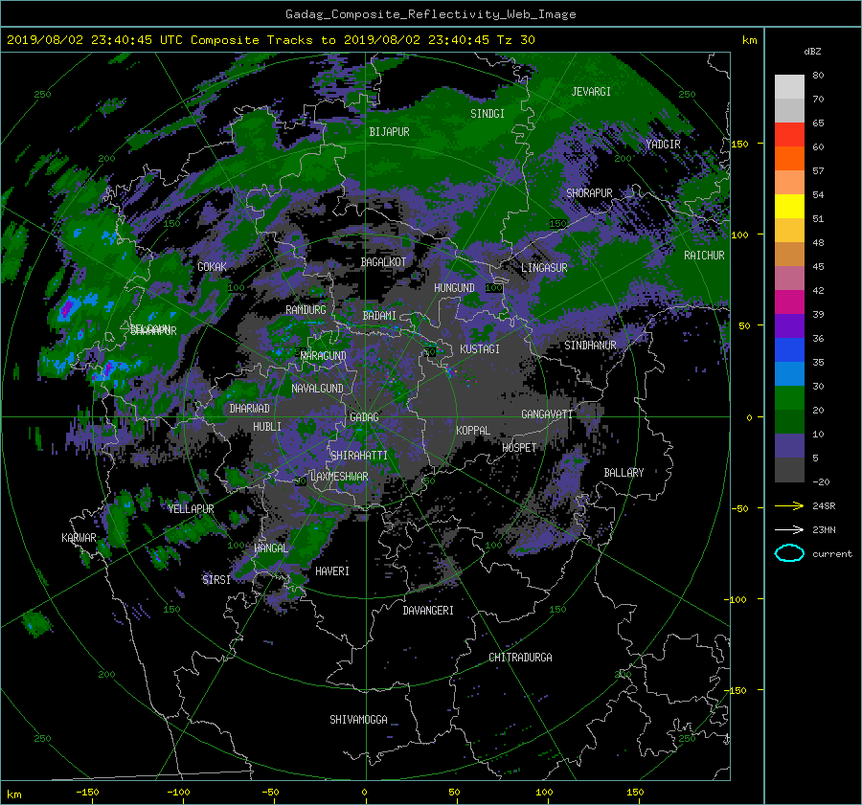The width and height of the screenshot is (862, 805).
Task: Click the SIRSI city label
Action: 216,580
